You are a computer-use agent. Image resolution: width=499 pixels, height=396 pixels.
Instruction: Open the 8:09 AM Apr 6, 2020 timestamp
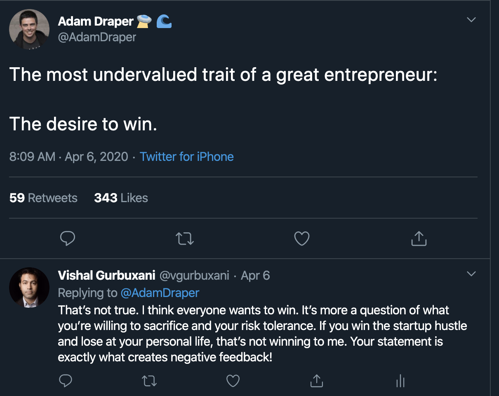68,157
